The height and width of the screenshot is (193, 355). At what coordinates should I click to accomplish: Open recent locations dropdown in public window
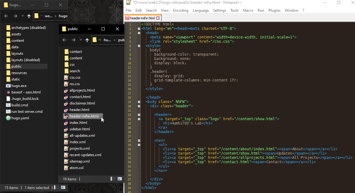point(81,40)
